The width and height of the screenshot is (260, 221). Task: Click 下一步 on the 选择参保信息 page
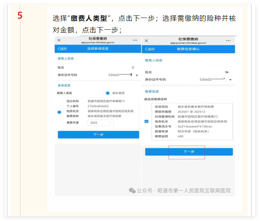(98, 135)
